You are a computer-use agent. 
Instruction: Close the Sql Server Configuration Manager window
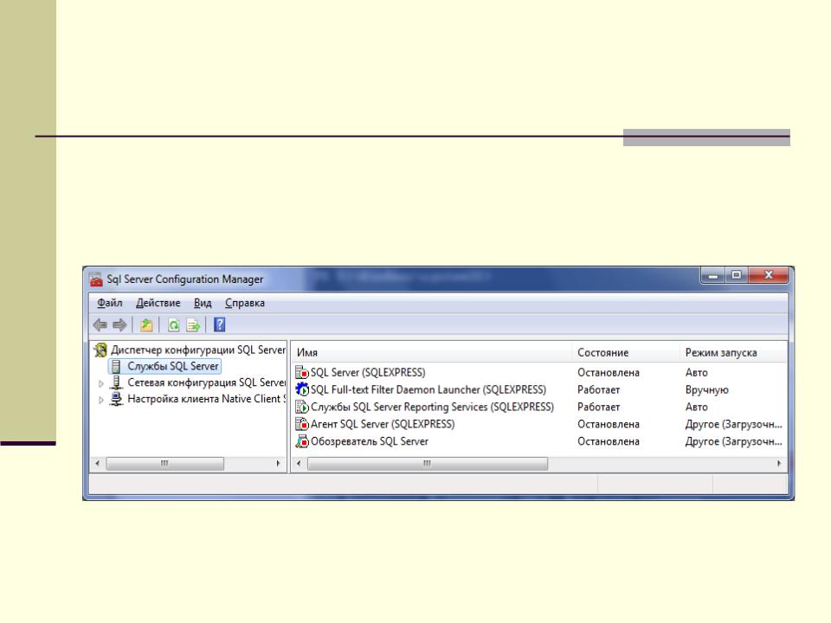769,275
